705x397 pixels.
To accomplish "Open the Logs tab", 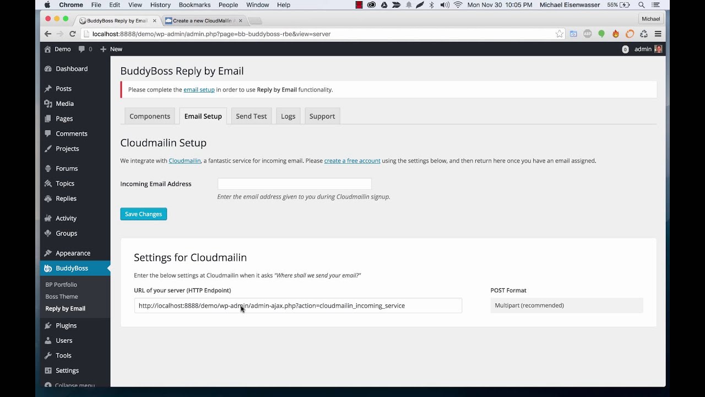I will pos(288,116).
